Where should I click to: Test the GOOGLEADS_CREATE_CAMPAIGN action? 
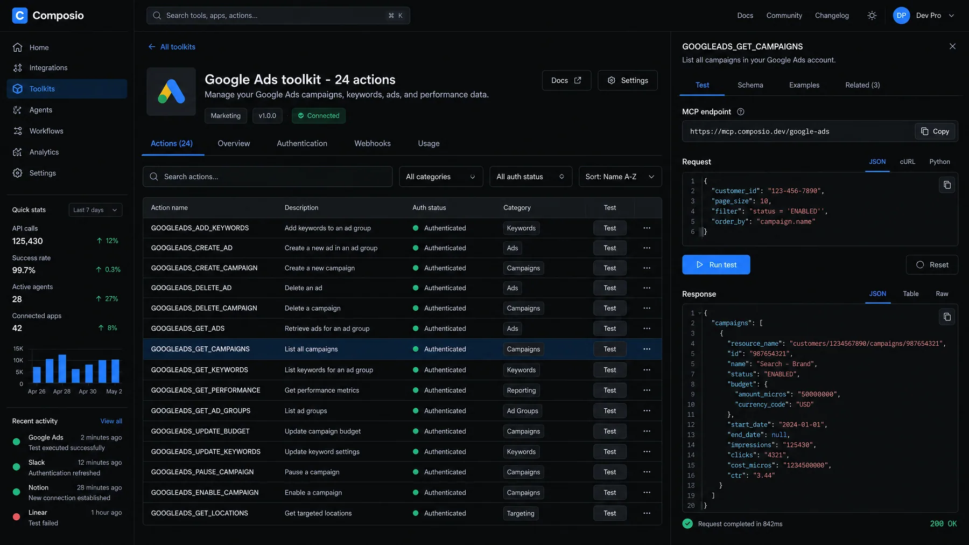coord(609,268)
